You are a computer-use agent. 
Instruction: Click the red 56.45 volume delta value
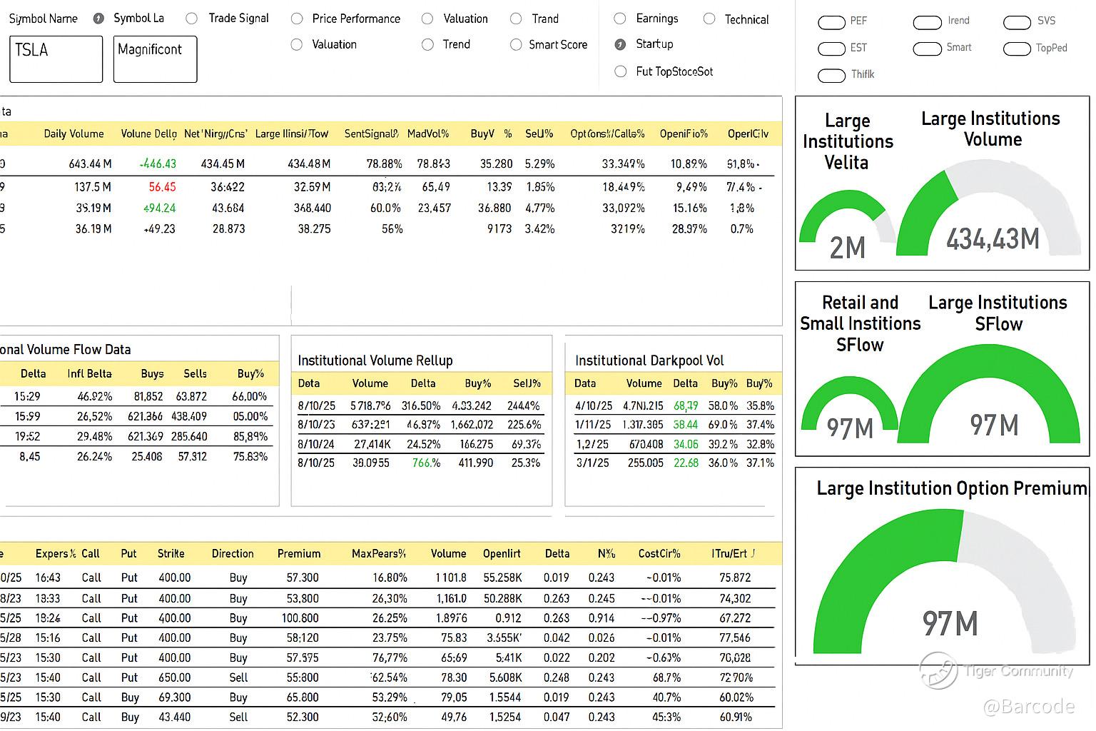[x=162, y=187]
